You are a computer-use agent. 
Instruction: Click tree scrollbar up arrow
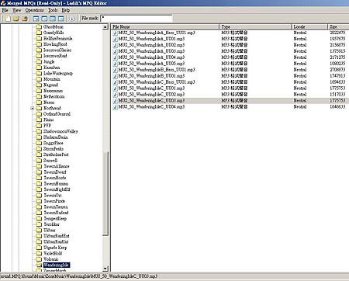point(105,27)
